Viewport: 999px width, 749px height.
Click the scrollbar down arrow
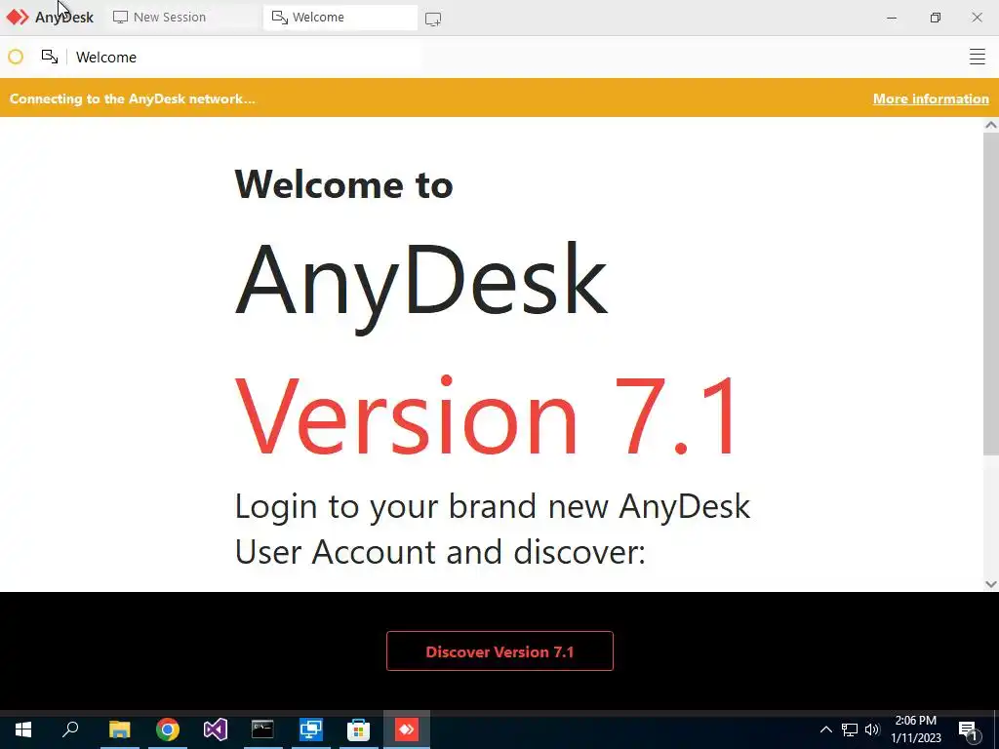(x=991, y=583)
